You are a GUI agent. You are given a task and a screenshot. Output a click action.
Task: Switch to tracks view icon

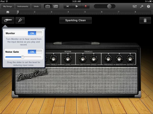click(x=56, y=6)
